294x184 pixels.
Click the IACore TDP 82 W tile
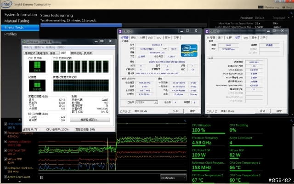click(246, 154)
